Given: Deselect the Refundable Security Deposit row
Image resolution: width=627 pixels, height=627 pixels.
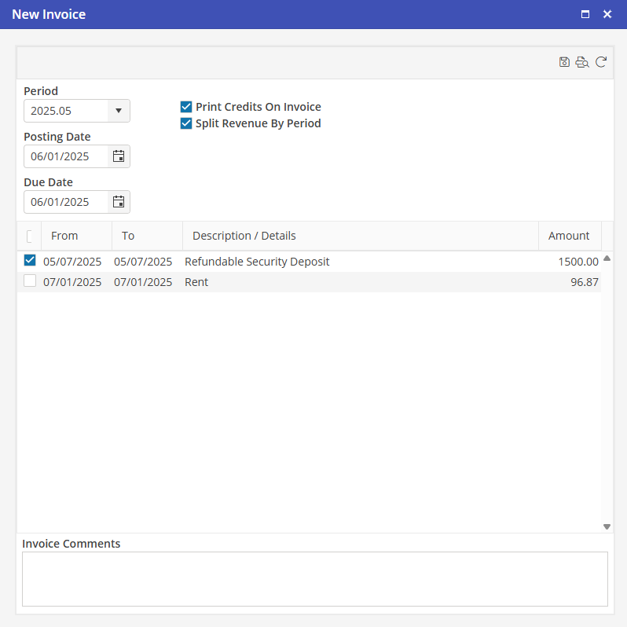Looking at the screenshot, I should pos(30,261).
